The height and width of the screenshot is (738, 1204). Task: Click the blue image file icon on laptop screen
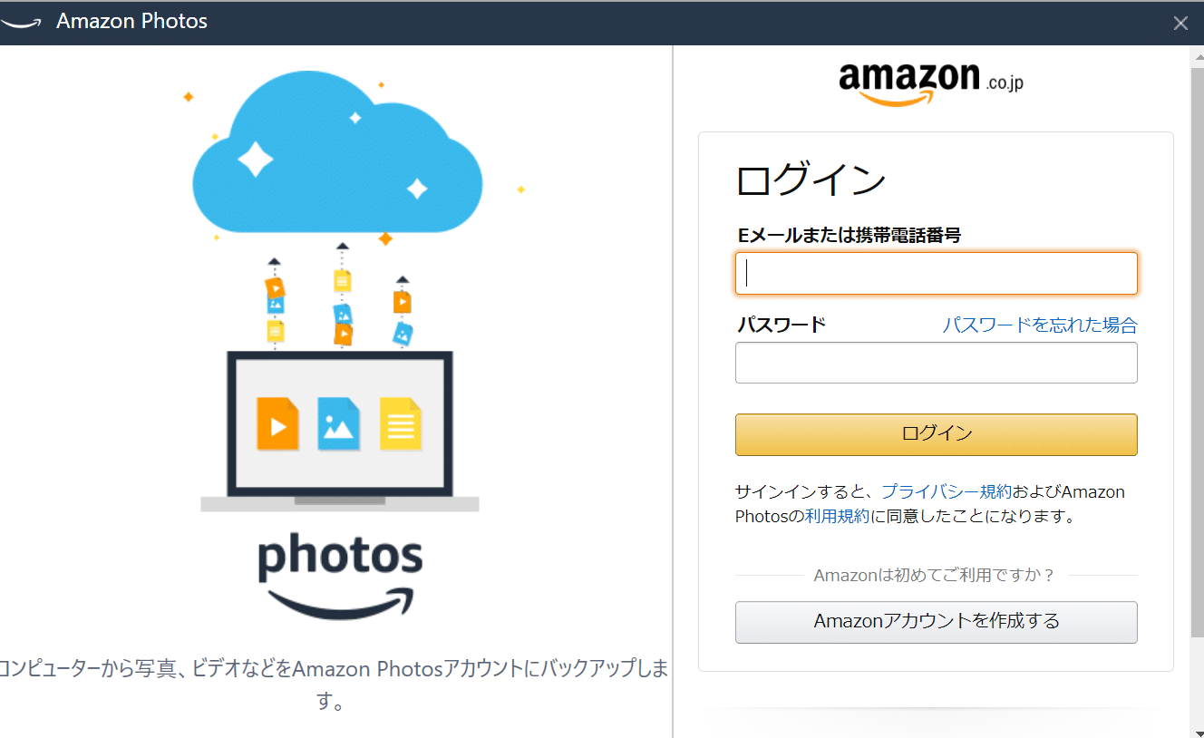pos(339,423)
